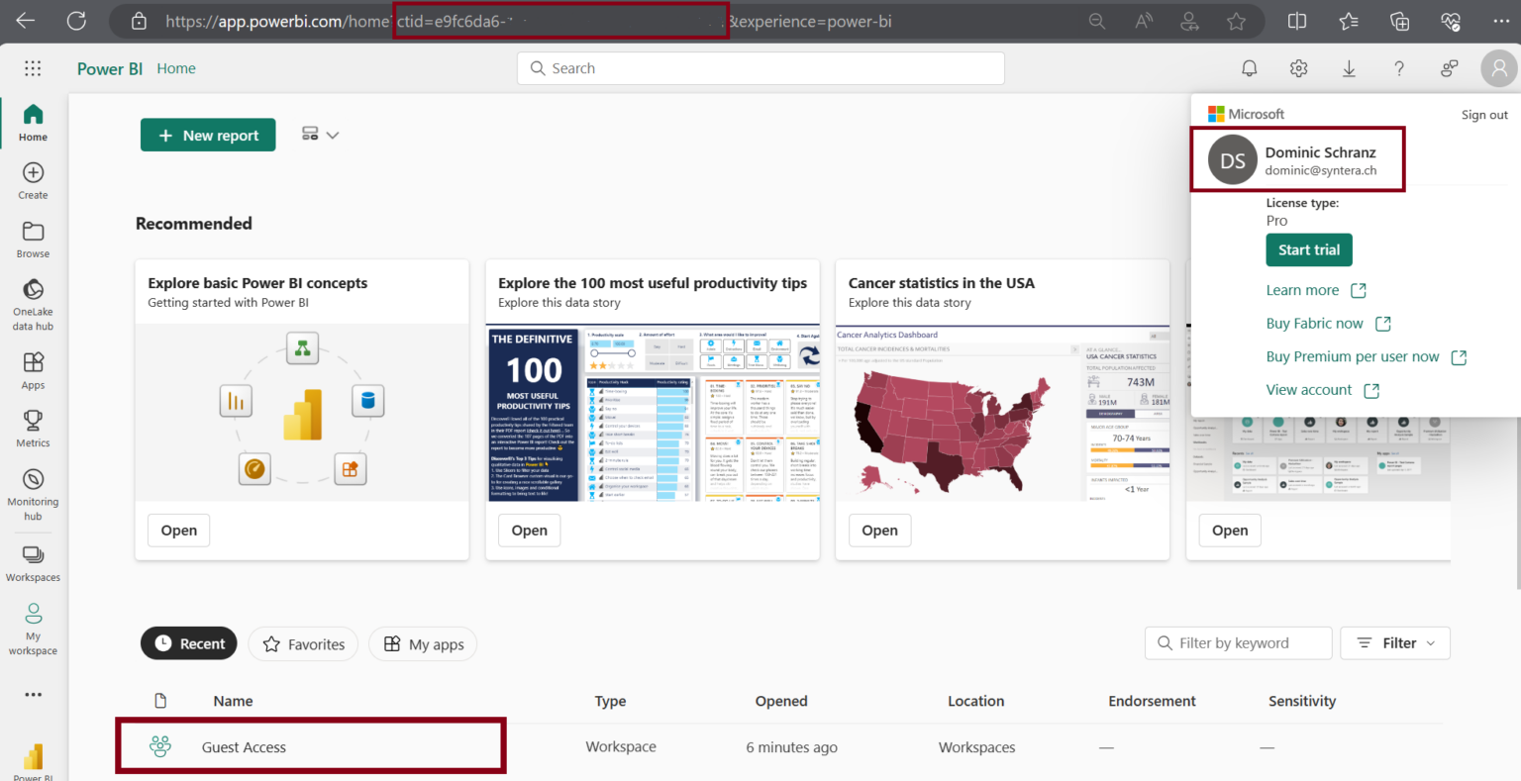Viewport: 1521px width, 781px height.
Task: Click the downloads icon in the header
Action: [x=1349, y=68]
